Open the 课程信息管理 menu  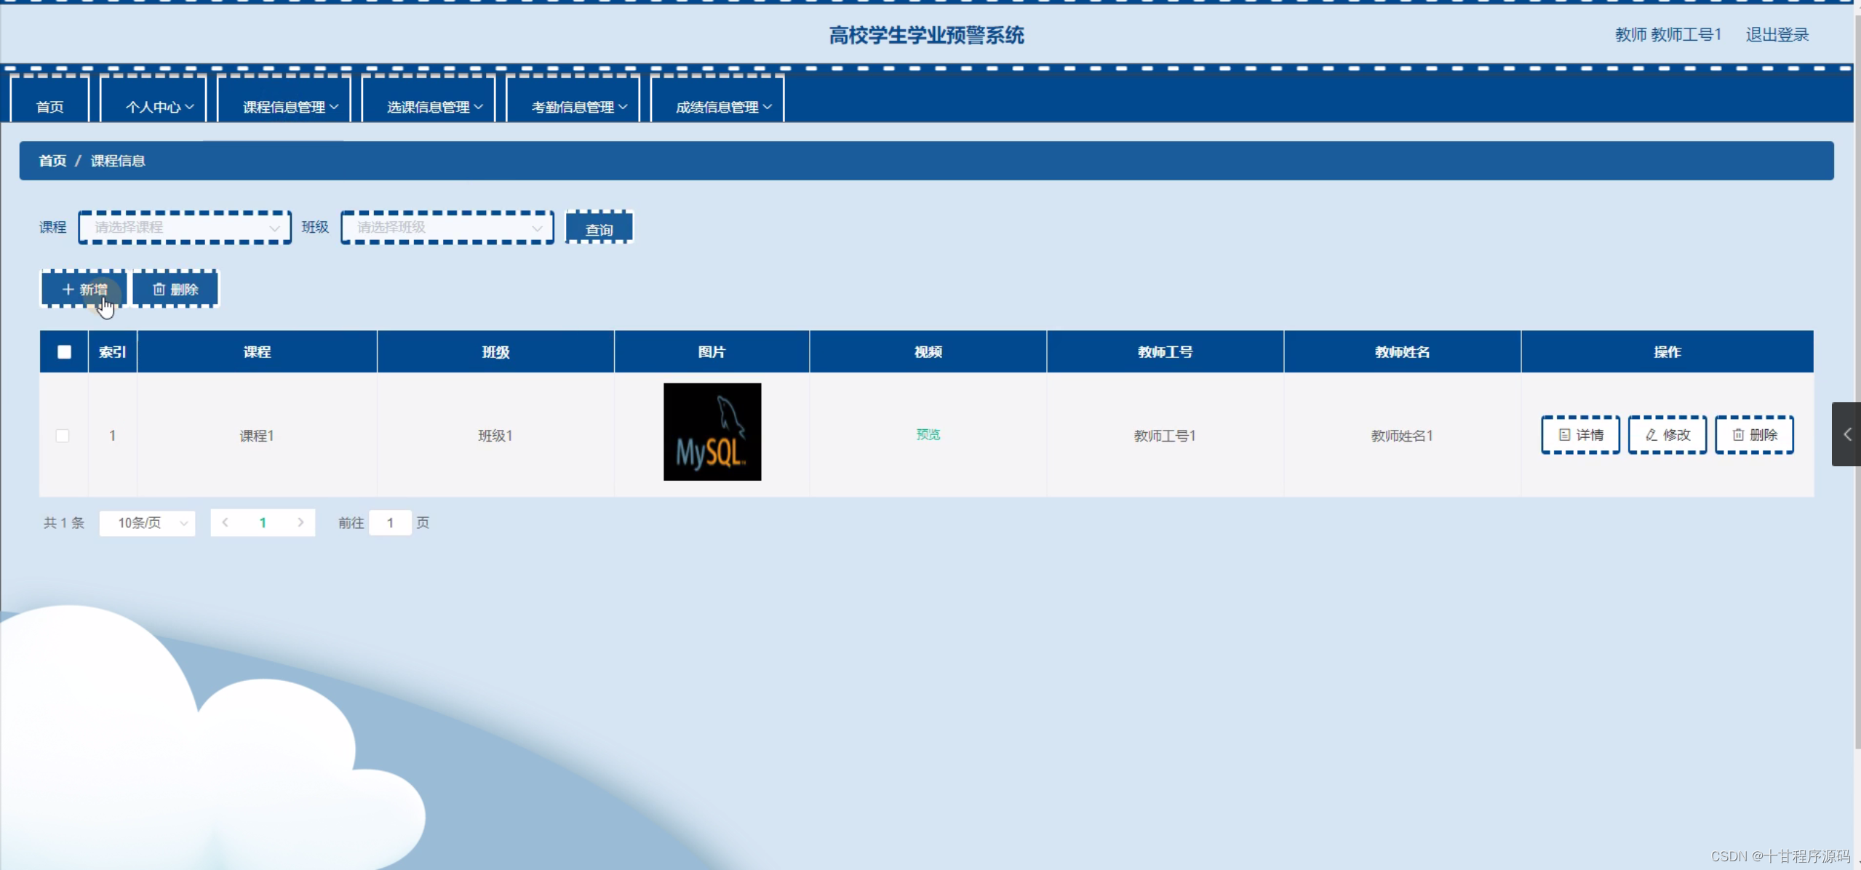coord(290,107)
